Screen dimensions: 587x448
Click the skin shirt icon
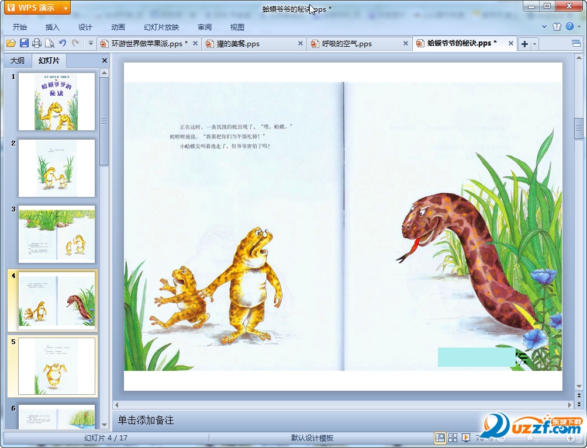click(557, 26)
